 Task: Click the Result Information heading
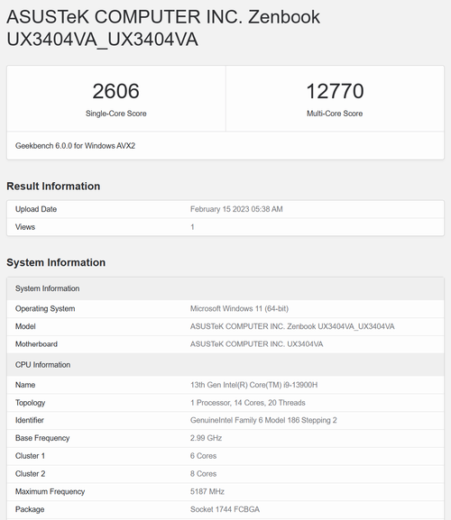point(53,186)
